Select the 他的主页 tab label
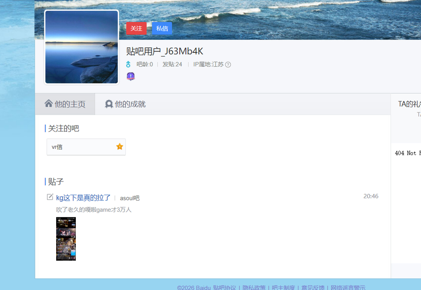The width and height of the screenshot is (421, 290). coord(70,104)
